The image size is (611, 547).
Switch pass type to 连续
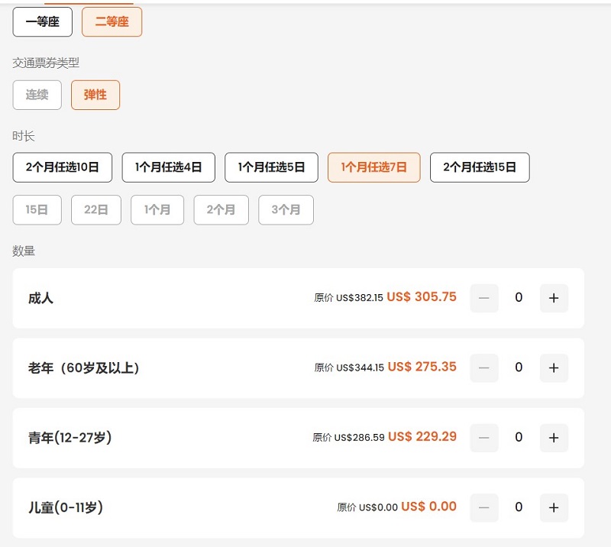(x=37, y=95)
